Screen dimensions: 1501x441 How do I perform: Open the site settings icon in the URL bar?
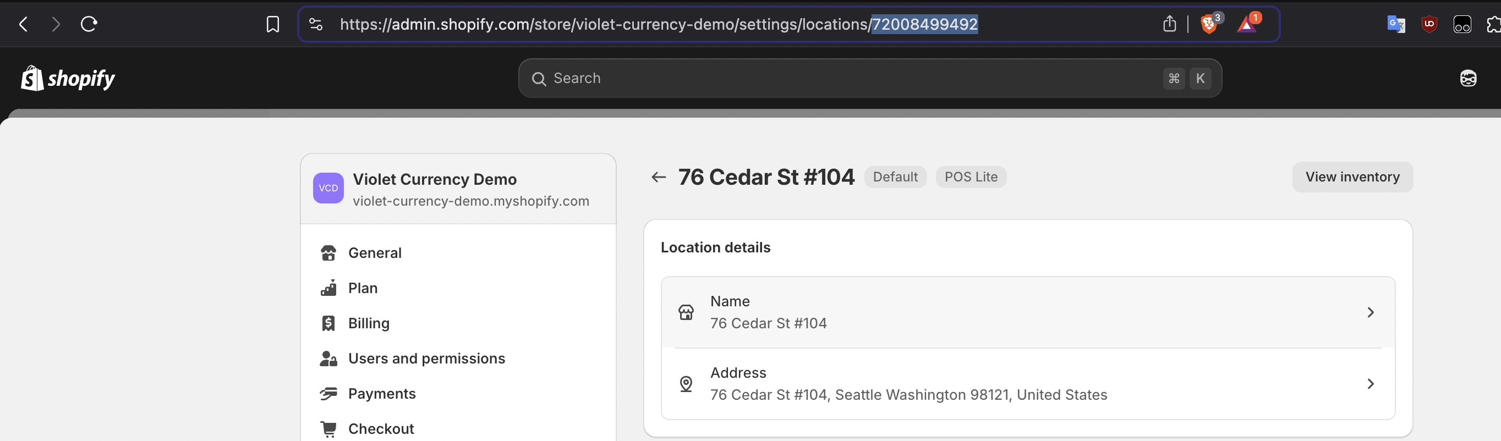(316, 24)
